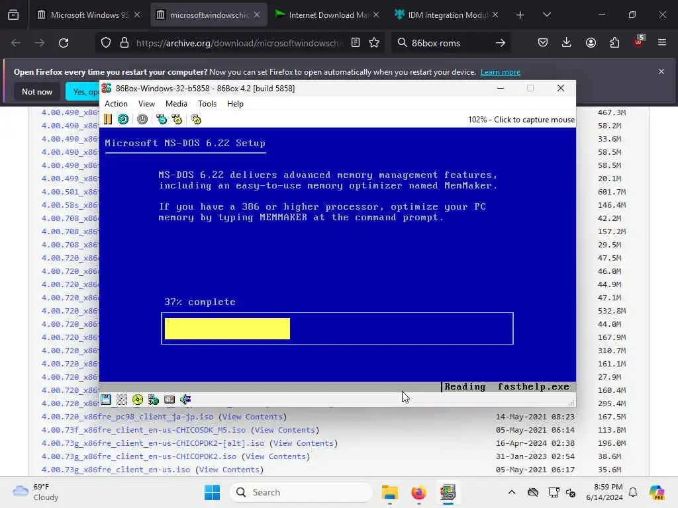The width and height of the screenshot is (678, 508).
Task: Open the Media menu in 86Box
Action: 176,104
